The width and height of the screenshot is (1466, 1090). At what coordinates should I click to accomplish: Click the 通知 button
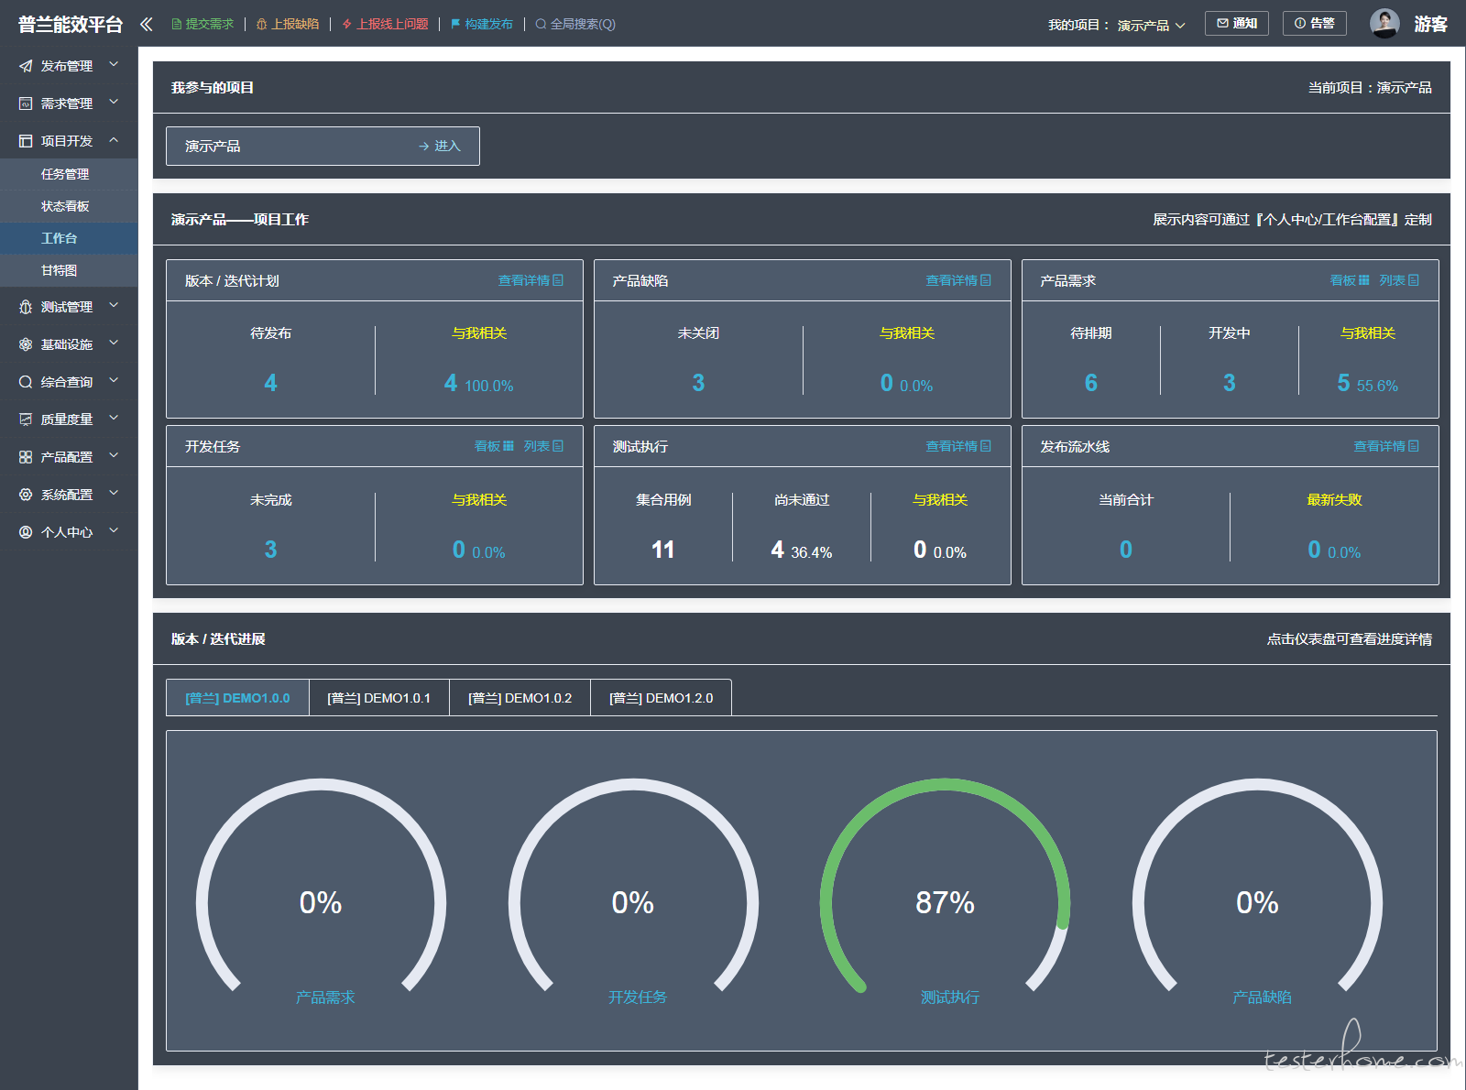tap(1237, 24)
